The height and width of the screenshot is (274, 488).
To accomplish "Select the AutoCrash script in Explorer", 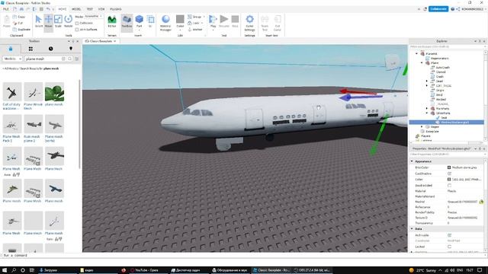I will (x=442, y=68).
